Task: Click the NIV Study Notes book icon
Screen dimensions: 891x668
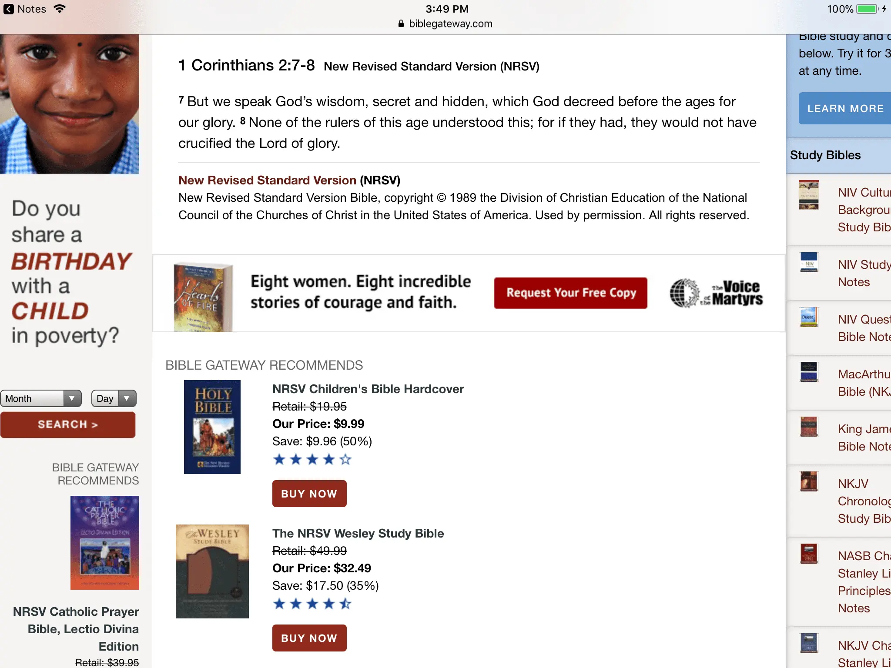Action: coord(809,262)
